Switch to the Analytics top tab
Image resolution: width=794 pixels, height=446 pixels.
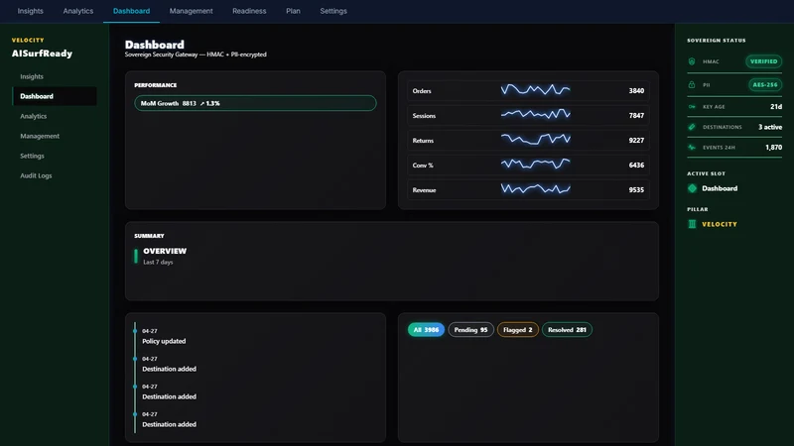click(x=78, y=11)
